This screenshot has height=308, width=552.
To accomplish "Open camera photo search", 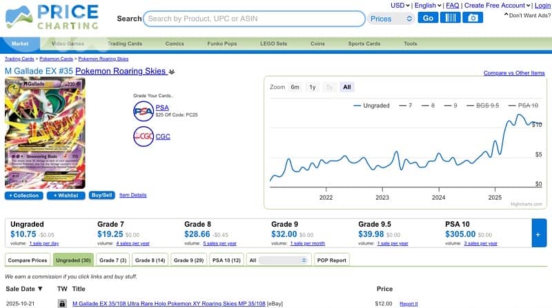I will pyautogui.click(x=473, y=18).
